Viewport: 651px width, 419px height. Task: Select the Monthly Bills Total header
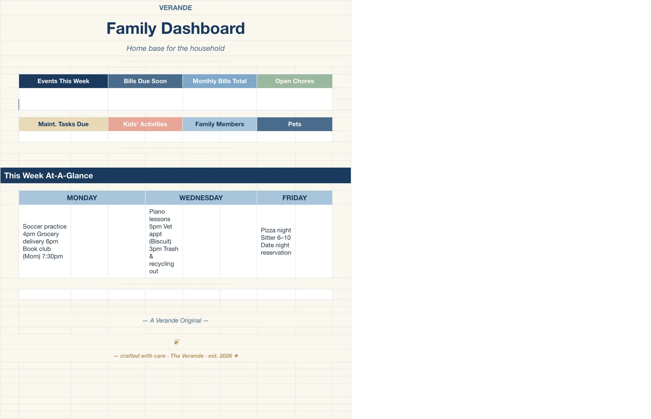point(220,81)
